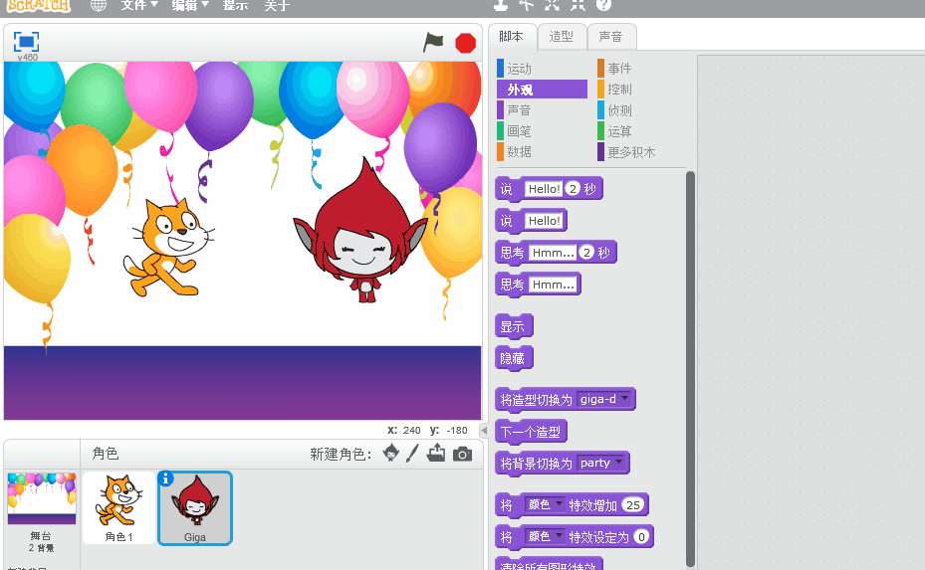Click seconds value 2 in 思考 block
925x570 pixels.
tap(586, 253)
